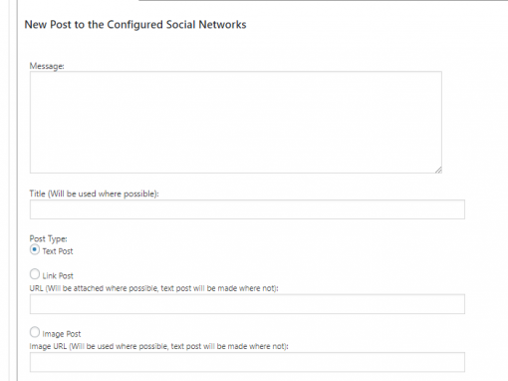Screen dimensions: 508x381
Task: Click the URL input field under Link Post
Action: (247, 304)
